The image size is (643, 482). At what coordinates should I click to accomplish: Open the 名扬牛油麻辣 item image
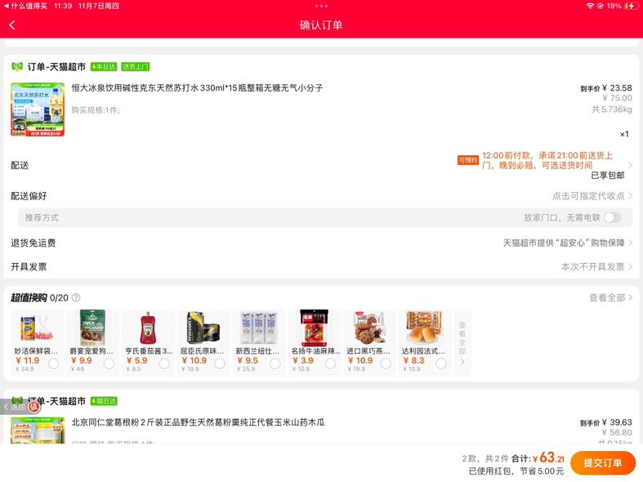(314, 328)
